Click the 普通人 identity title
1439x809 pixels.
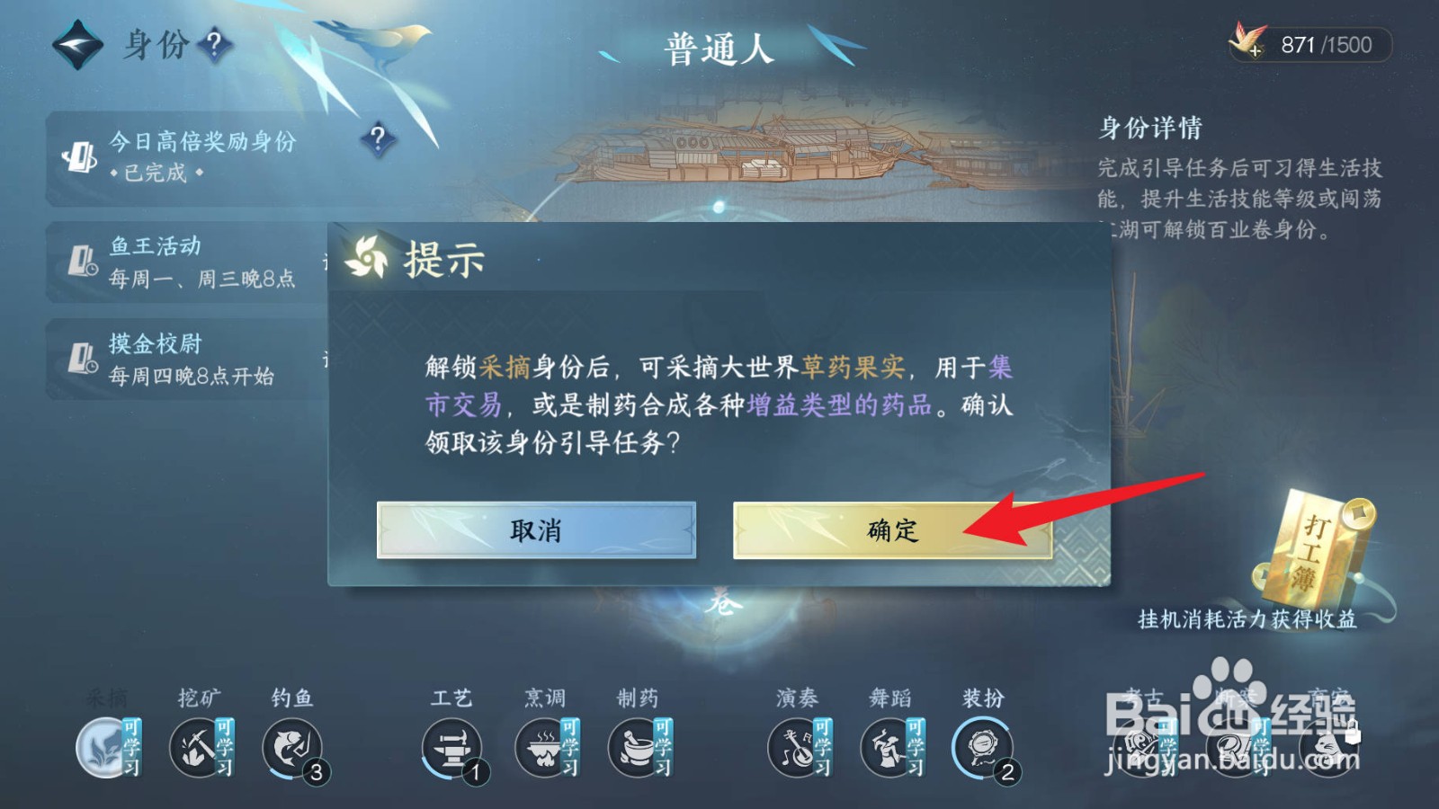pos(719,49)
